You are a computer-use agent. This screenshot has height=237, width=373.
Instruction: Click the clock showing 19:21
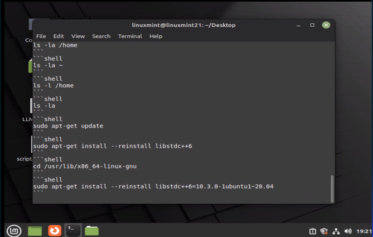[x=364, y=231]
